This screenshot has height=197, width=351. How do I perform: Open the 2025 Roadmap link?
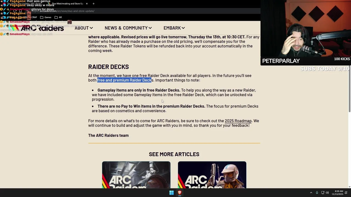238,121
